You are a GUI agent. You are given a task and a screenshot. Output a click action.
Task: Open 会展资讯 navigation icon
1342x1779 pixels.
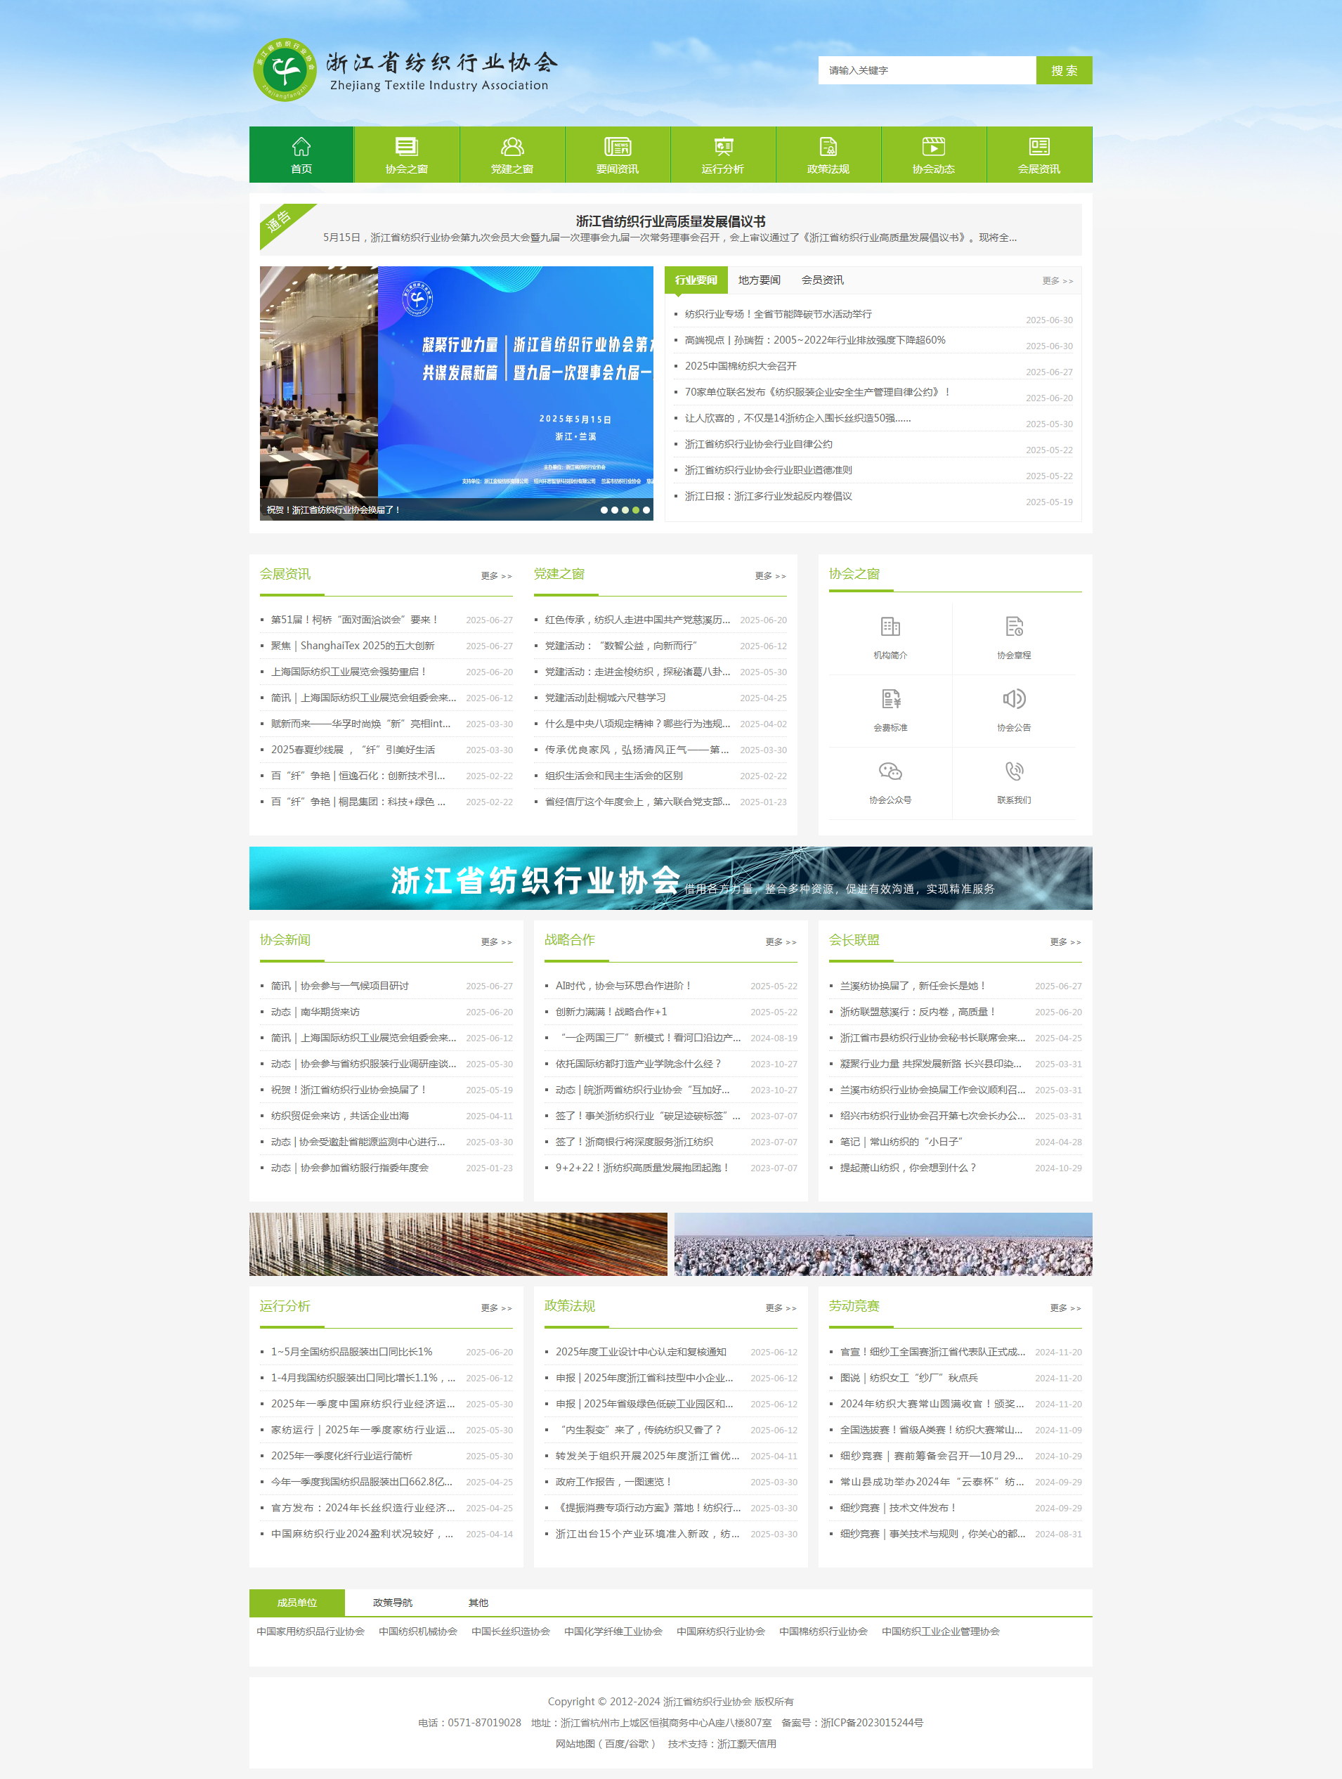(x=1039, y=146)
